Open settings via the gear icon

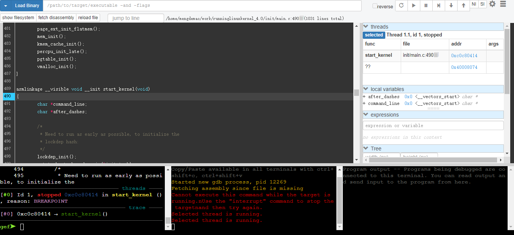click(492, 4)
